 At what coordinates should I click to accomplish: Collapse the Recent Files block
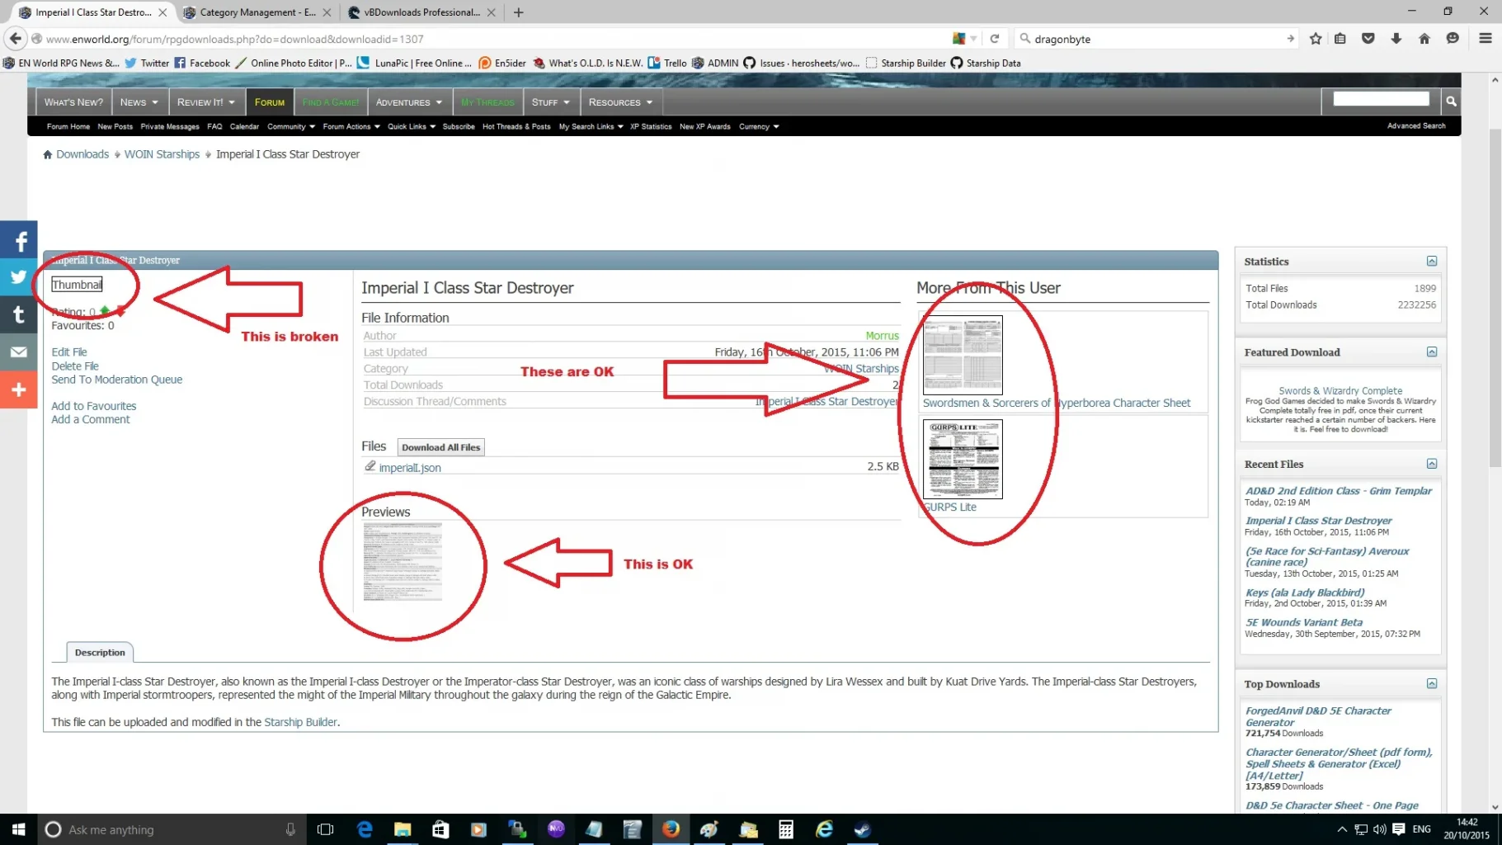[1432, 464]
